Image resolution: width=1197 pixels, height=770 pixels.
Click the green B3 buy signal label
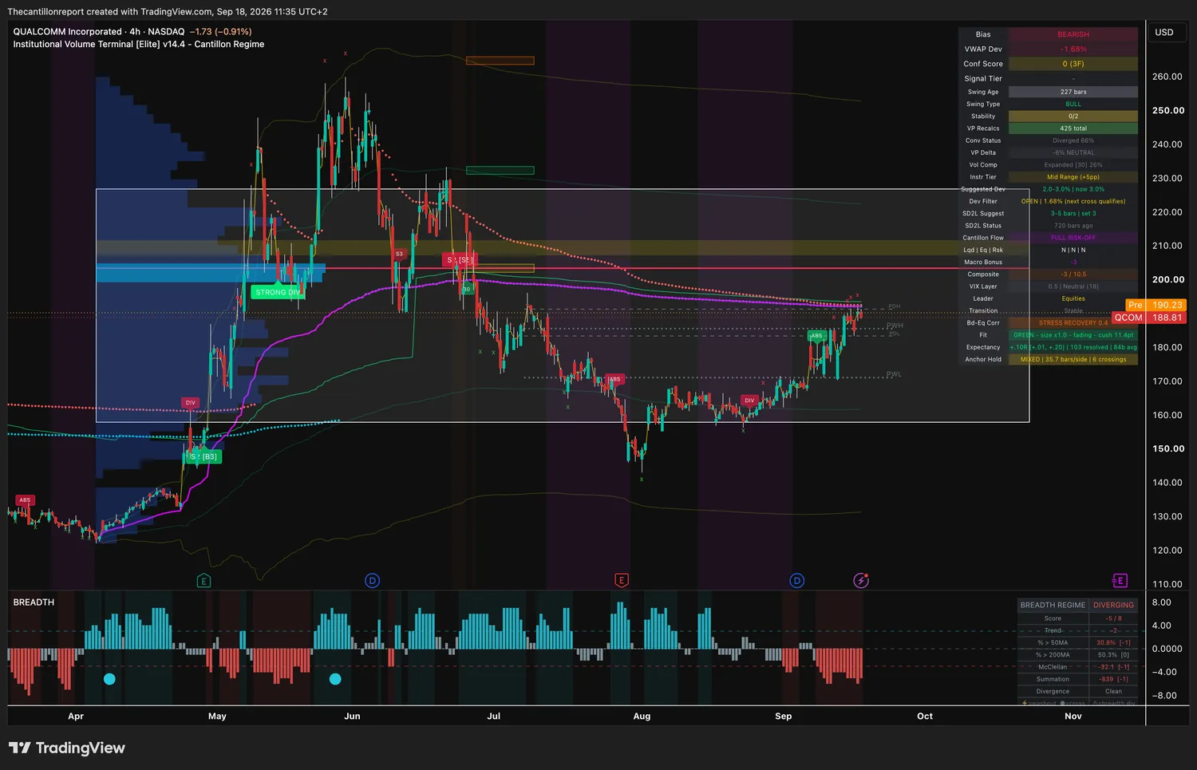pyautogui.click(x=203, y=456)
